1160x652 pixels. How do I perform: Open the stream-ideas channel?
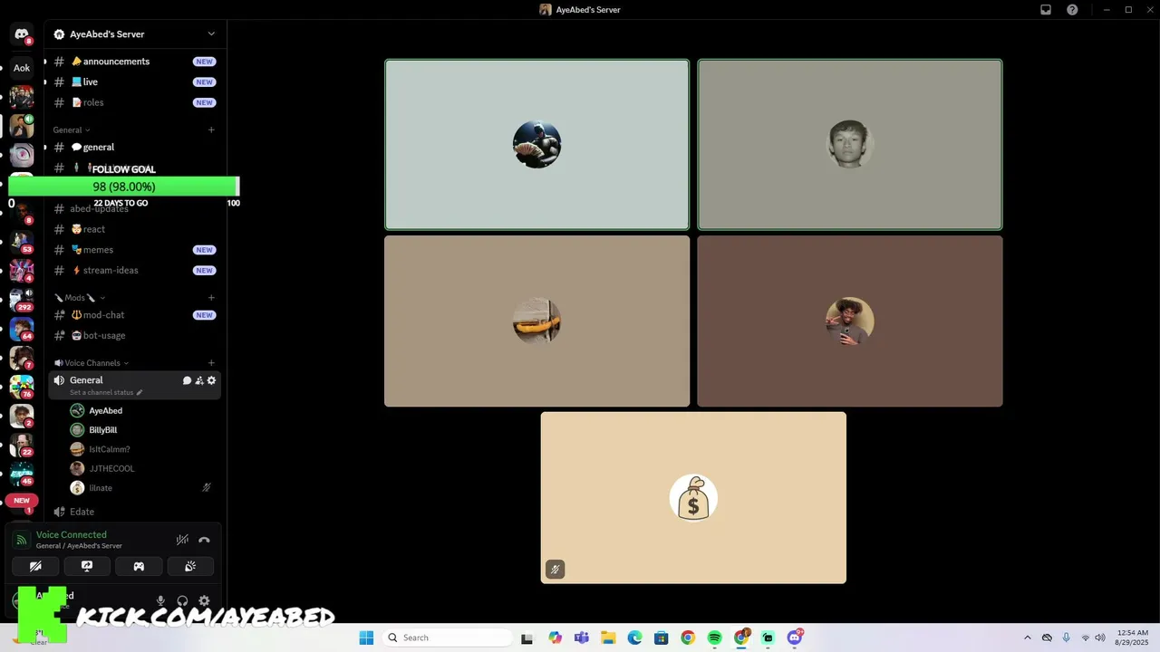pos(134,270)
